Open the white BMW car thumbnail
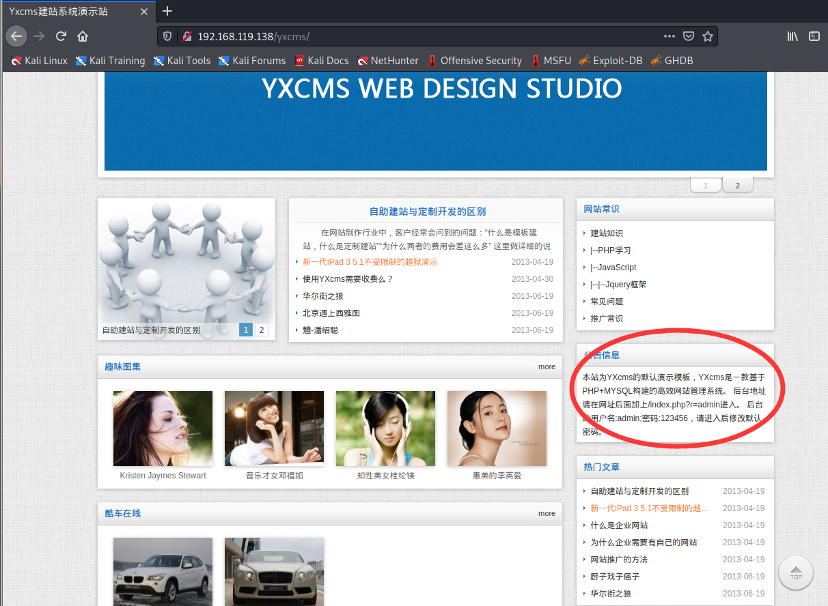This screenshot has height=606, width=828. coord(163,571)
